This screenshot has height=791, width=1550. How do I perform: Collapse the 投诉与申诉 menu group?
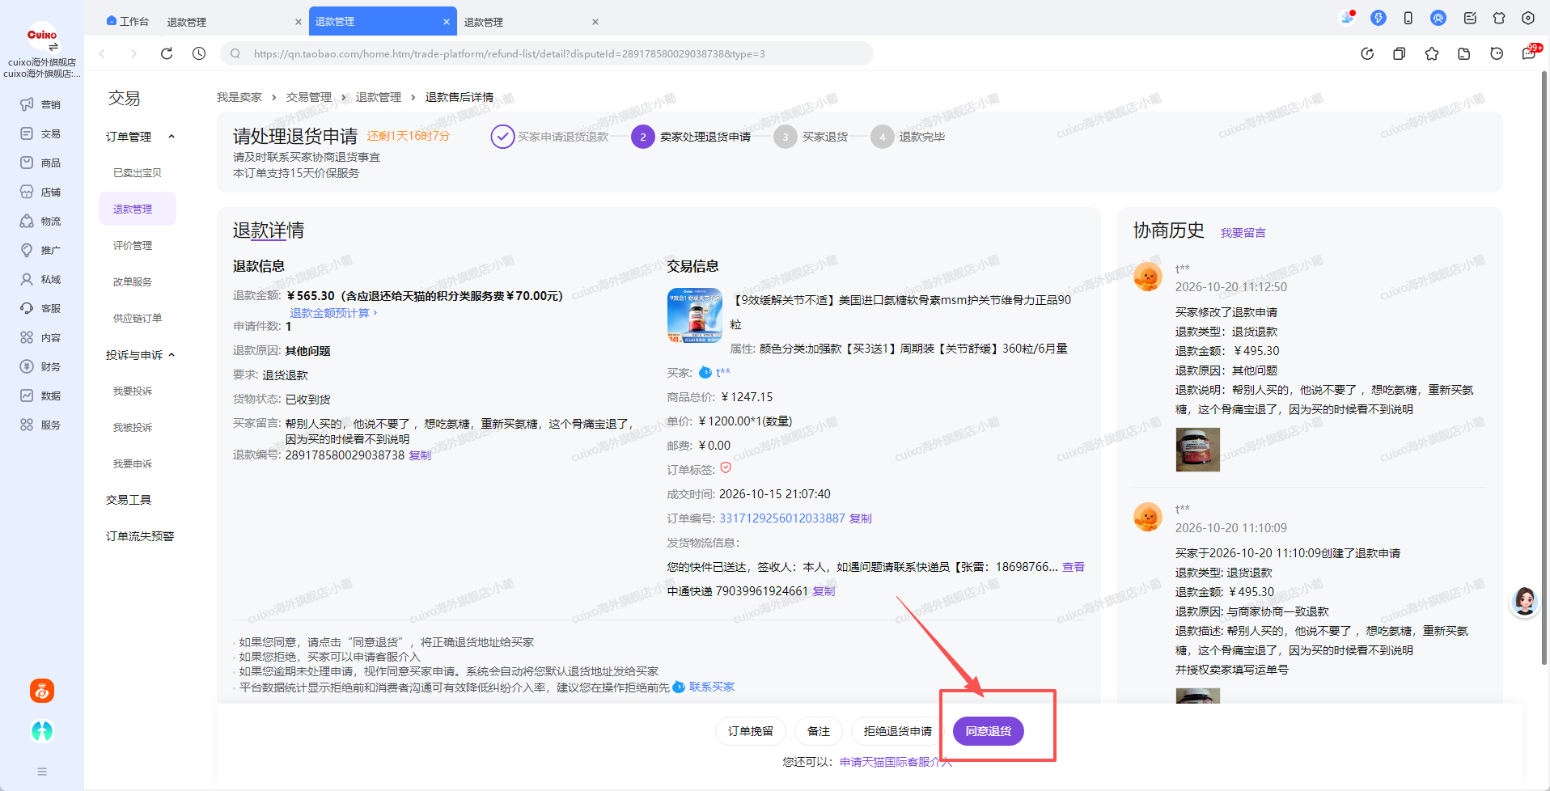pos(172,355)
